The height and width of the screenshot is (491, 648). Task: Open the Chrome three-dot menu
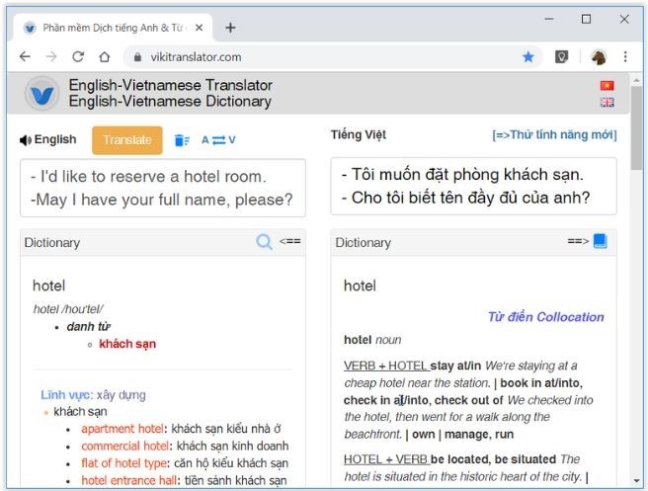[x=625, y=57]
